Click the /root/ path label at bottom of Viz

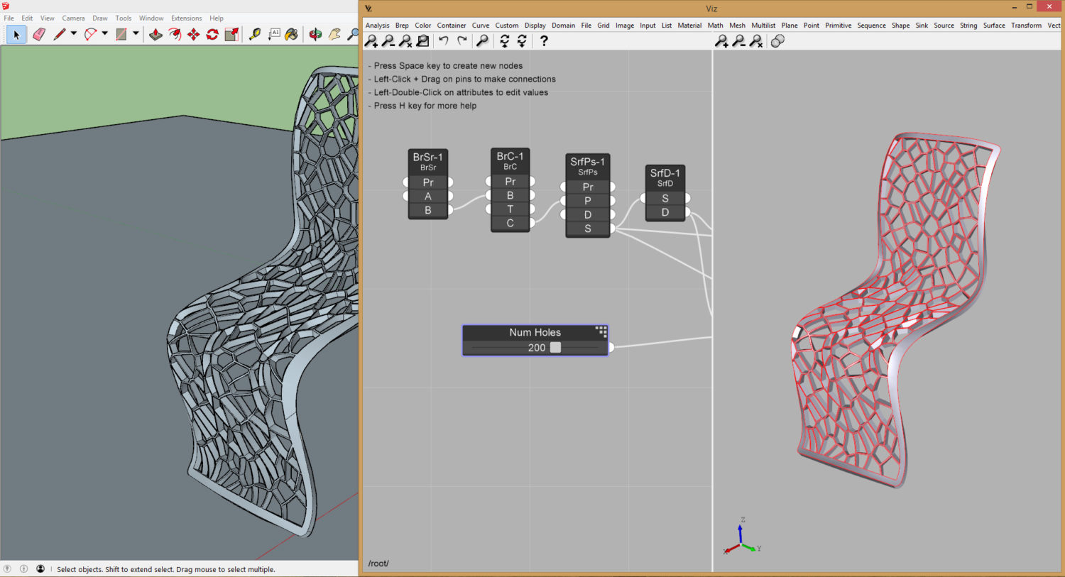(x=378, y=563)
